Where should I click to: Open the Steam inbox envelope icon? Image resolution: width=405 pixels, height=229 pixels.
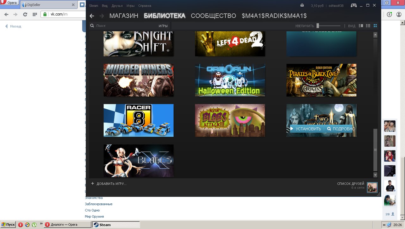[x=302, y=5]
